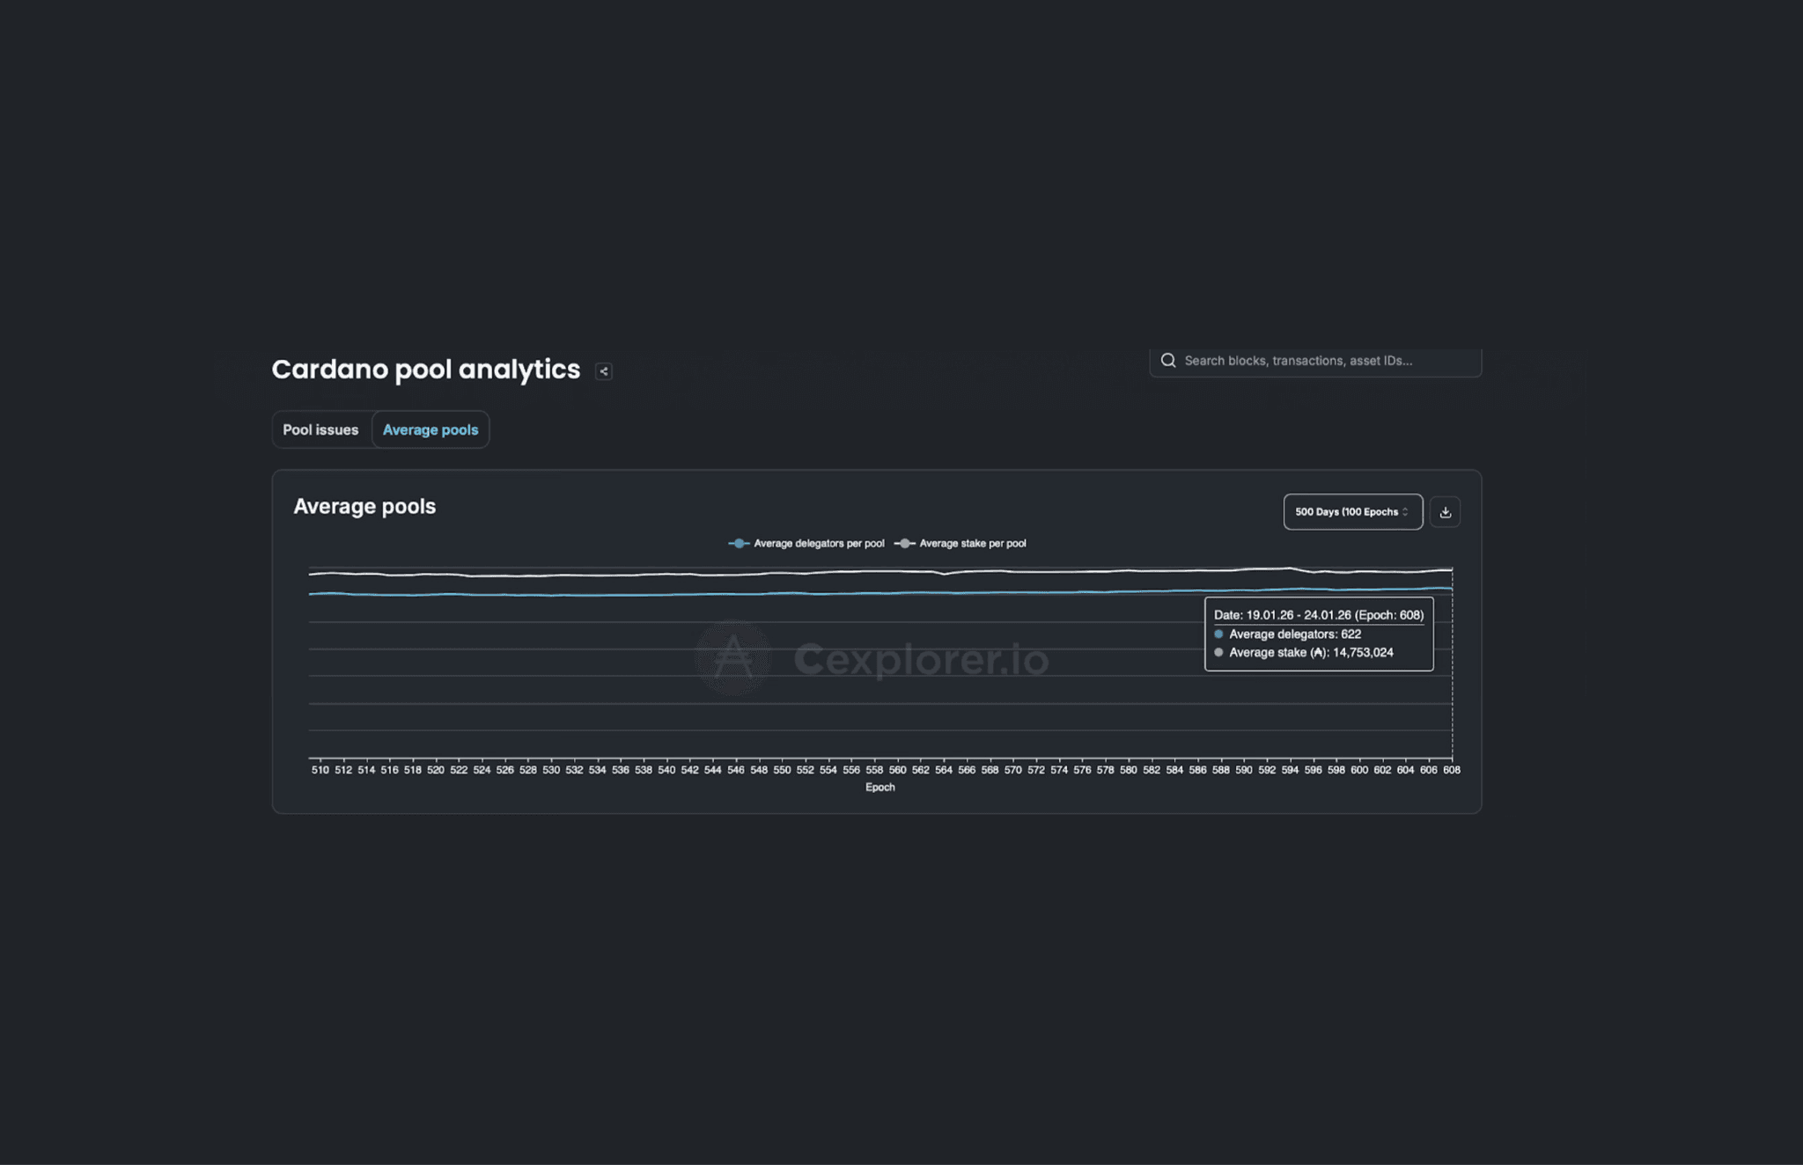Click the share icon beside page title
Screen dimensions: 1803x1165
(x=603, y=371)
